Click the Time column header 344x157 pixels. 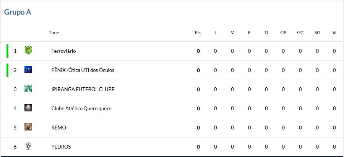[54, 33]
